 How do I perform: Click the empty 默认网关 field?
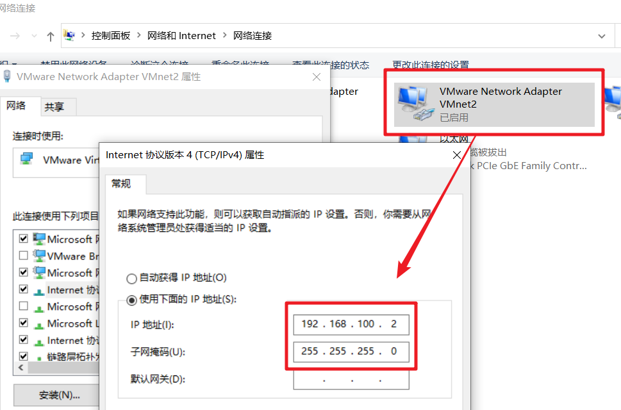click(351, 379)
